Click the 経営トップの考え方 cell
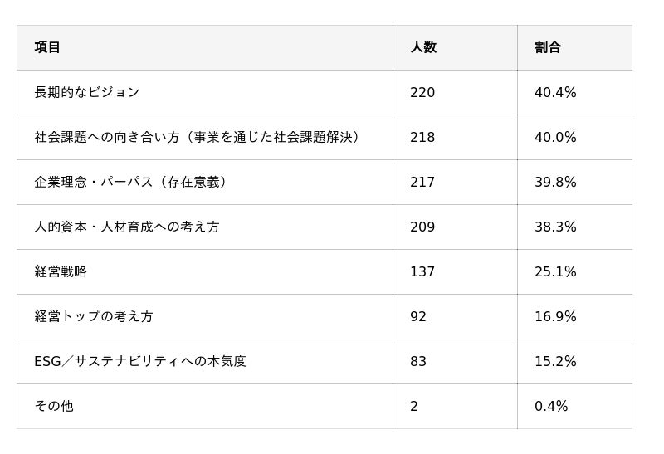Viewport: 664px width, 454px height. (94, 316)
